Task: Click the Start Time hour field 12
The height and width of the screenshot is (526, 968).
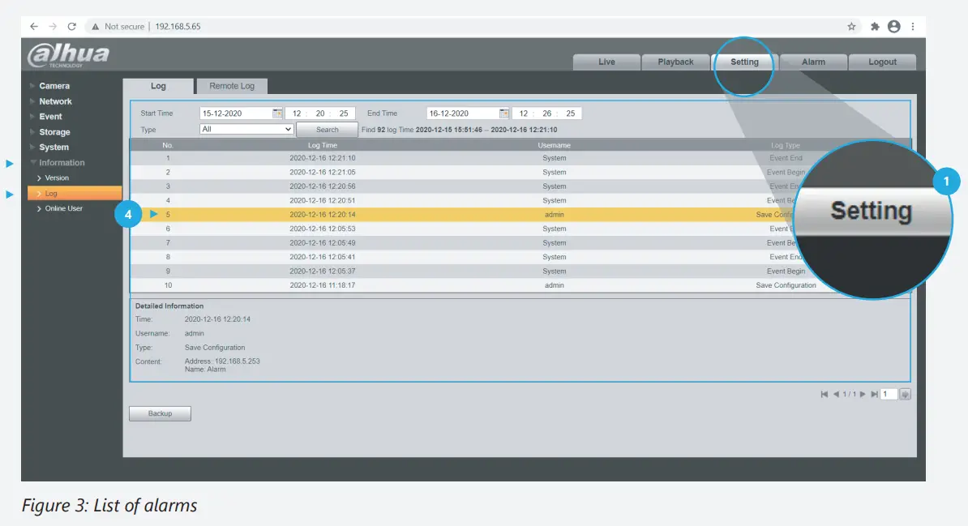Action: coord(297,113)
